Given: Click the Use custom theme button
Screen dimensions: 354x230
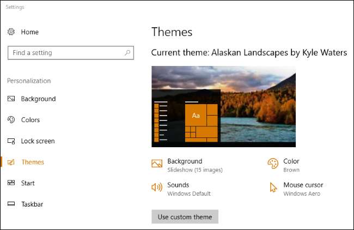Looking at the screenshot, I should point(185,217).
